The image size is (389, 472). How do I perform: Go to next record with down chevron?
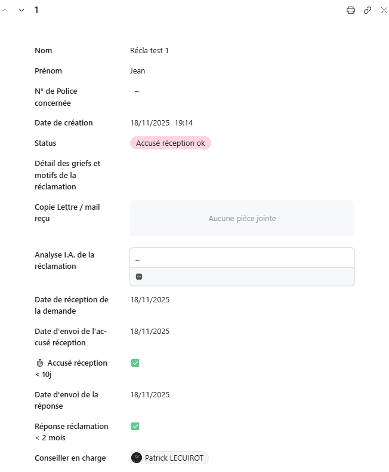(x=21, y=10)
